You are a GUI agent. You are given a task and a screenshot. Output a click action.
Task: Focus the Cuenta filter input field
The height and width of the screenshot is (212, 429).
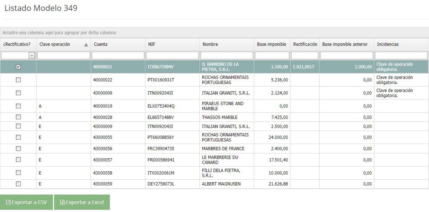point(118,55)
